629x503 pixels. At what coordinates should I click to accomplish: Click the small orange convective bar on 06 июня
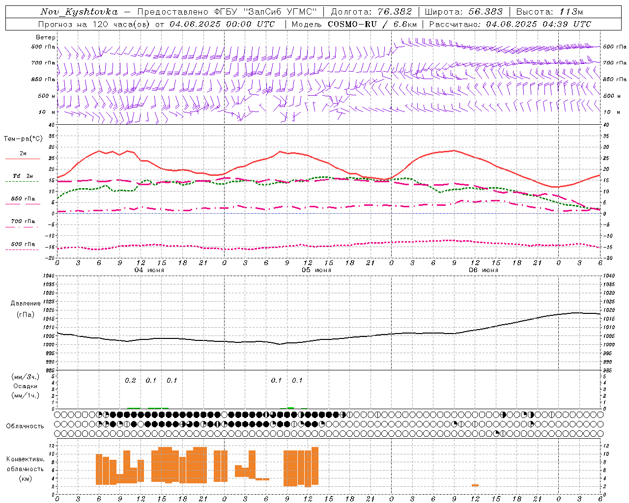click(475, 485)
